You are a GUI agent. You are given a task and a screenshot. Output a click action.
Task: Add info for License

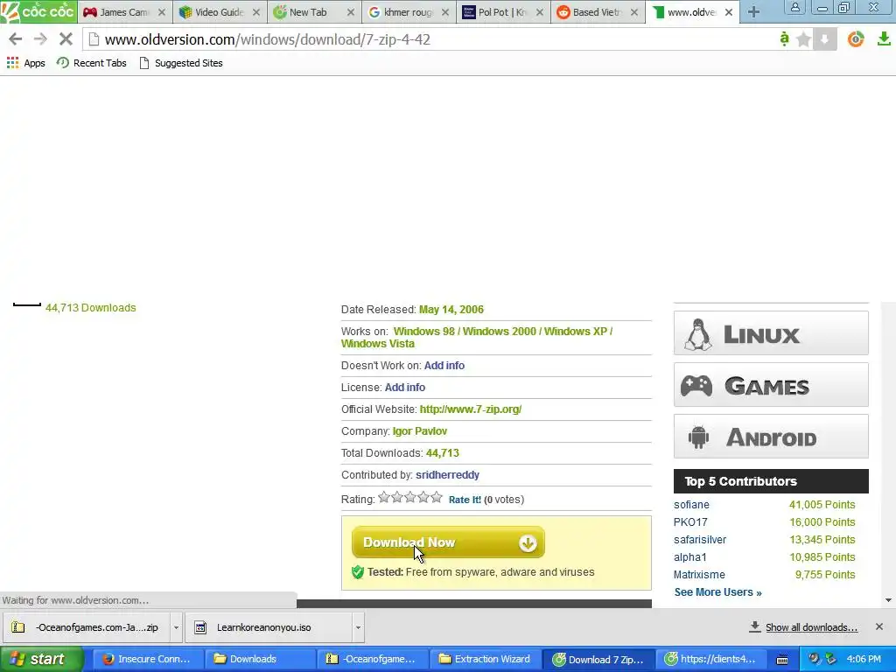coord(404,388)
